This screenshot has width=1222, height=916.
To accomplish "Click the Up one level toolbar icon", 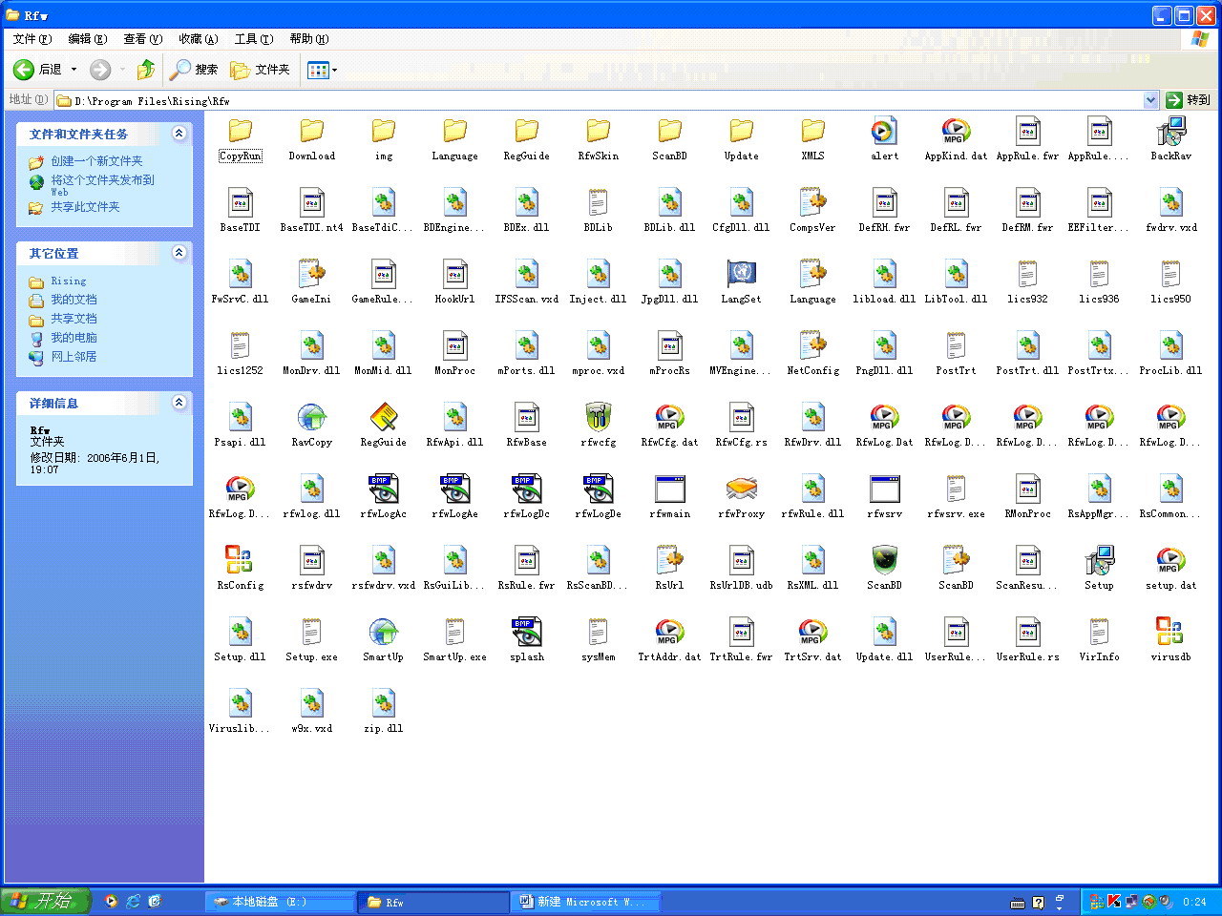I will 146,70.
